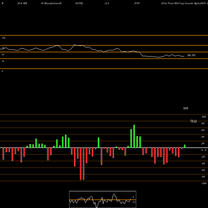The width and height of the screenshot is (208, 208).
Task: Open the mini oscillator thumbnail chart at the bottom
Action: coord(103,199)
